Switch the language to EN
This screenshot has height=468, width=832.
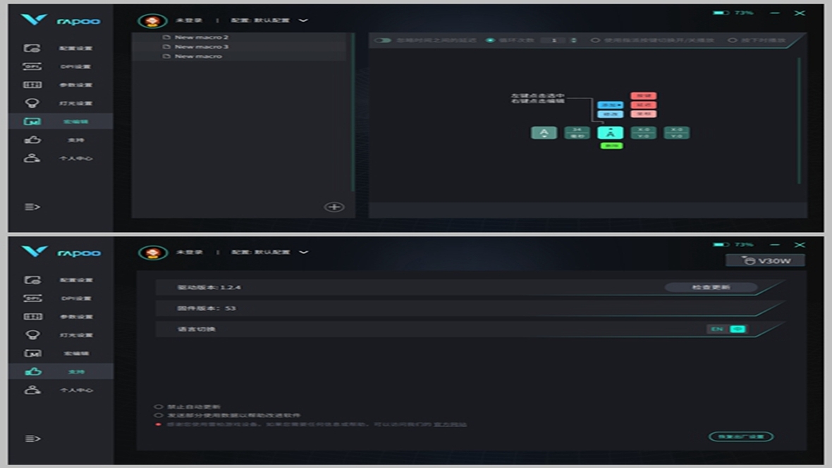click(717, 329)
